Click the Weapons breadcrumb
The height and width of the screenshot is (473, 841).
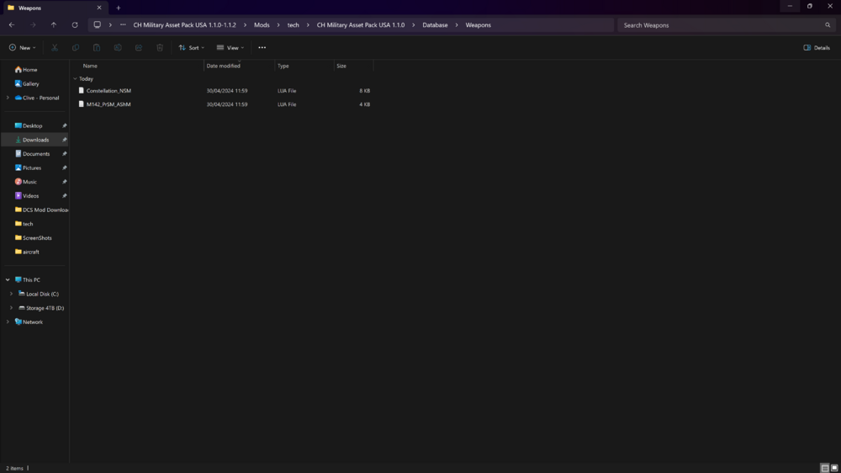(x=478, y=24)
